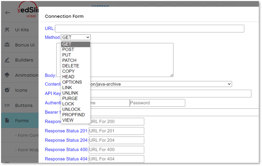Open the Form Widgets submenu item

pyautogui.click(x=20, y=150)
